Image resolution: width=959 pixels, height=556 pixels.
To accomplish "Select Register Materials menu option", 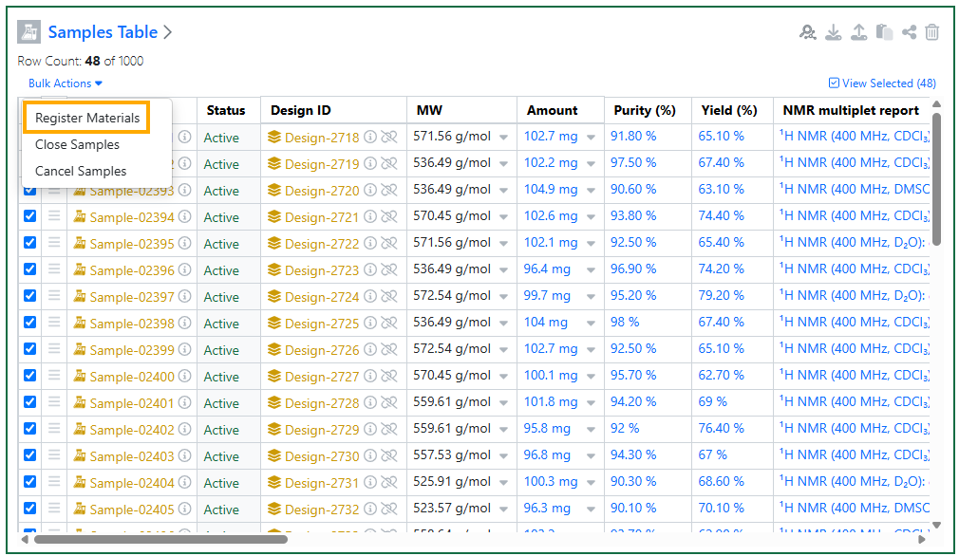I will 87,118.
